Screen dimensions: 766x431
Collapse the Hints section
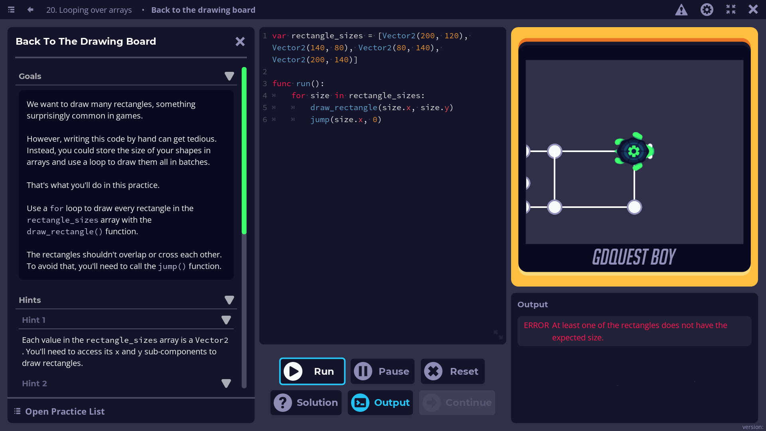[x=229, y=300]
